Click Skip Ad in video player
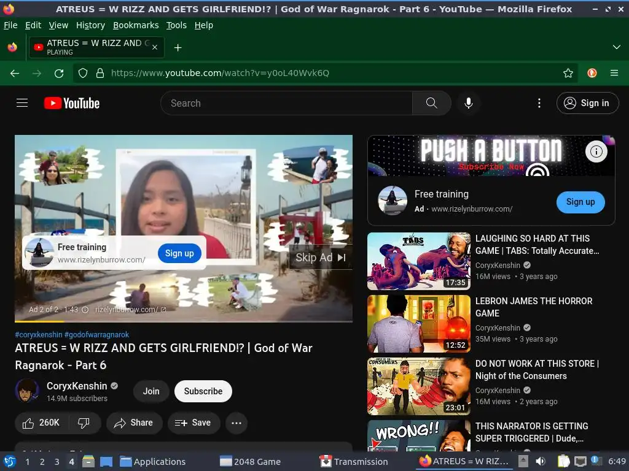The height and width of the screenshot is (471, 629). [x=320, y=257]
